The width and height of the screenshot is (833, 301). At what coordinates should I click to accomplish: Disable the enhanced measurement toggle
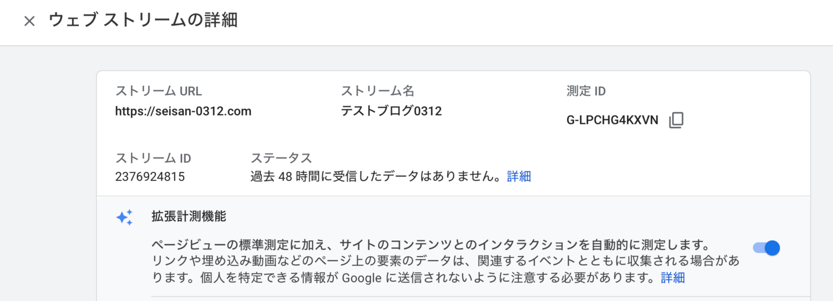pos(766,248)
